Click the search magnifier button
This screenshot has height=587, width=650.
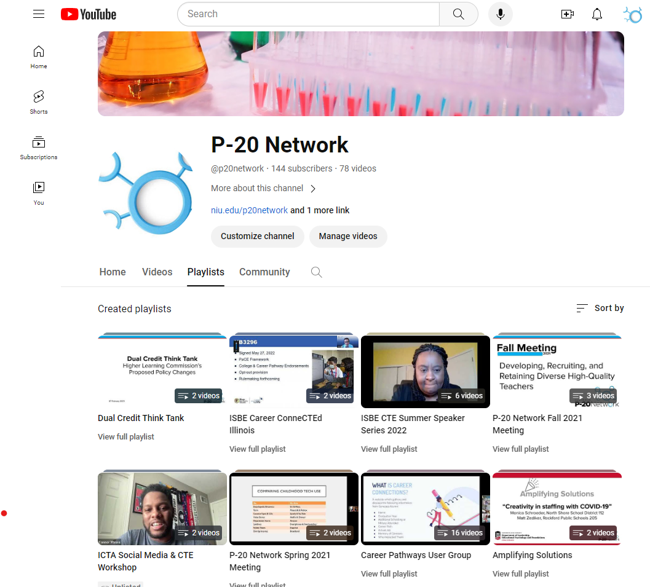(x=458, y=14)
